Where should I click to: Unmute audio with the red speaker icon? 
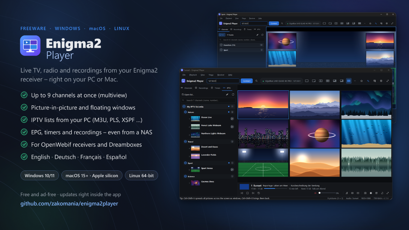tap(315, 193)
